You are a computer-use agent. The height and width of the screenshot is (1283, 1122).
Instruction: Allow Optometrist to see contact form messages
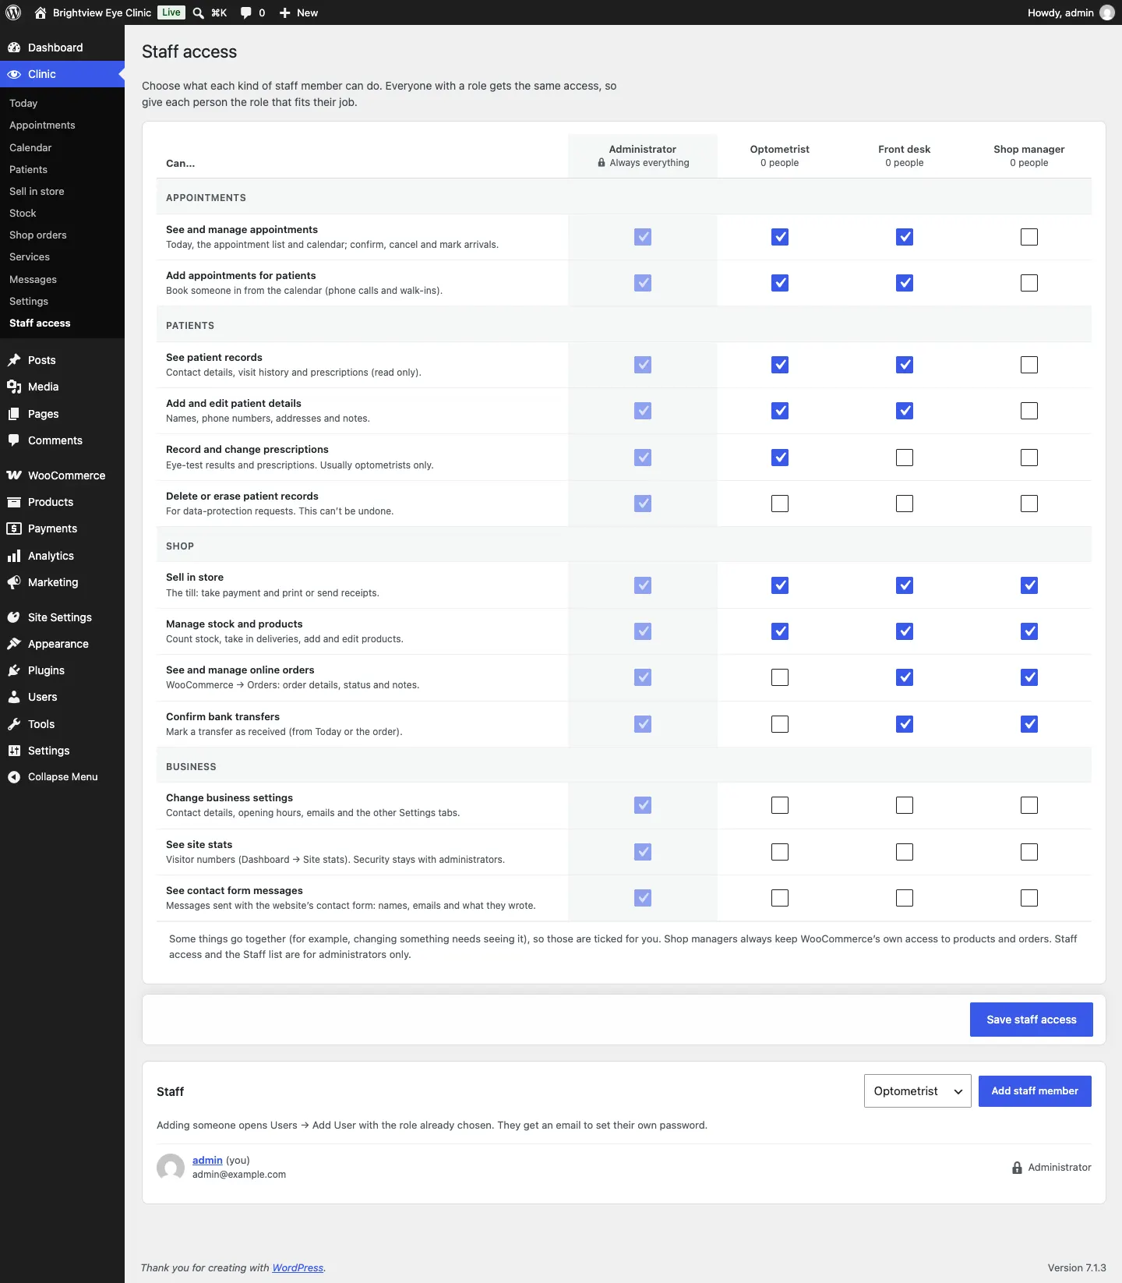780,898
